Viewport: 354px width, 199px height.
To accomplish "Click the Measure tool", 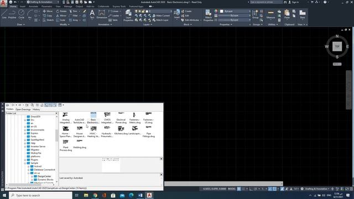I will (270, 14).
